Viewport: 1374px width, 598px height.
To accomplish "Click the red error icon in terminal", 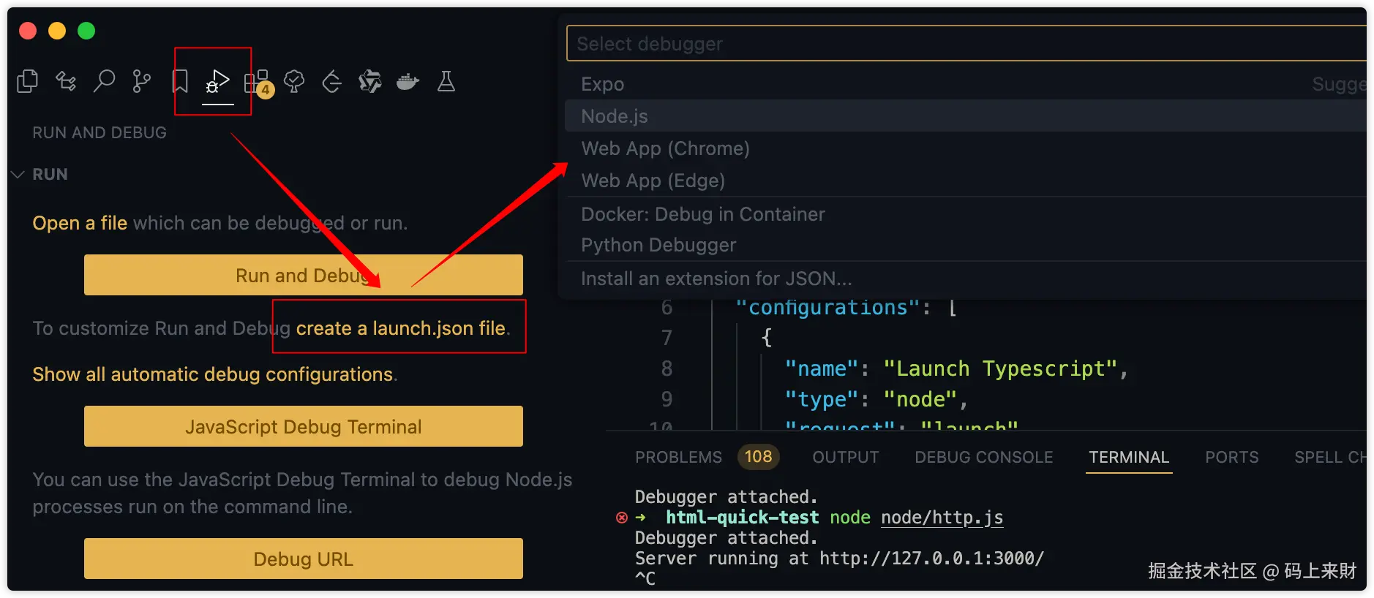I will point(622,518).
